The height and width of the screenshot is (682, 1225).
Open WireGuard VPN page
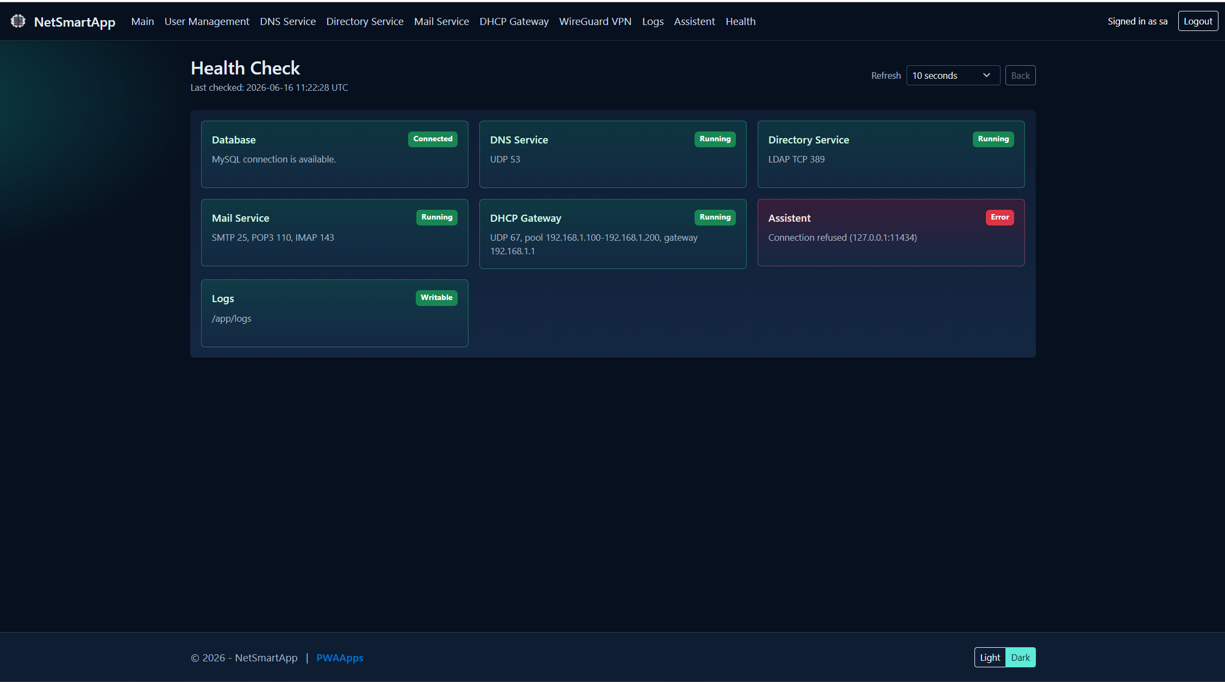click(595, 21)
